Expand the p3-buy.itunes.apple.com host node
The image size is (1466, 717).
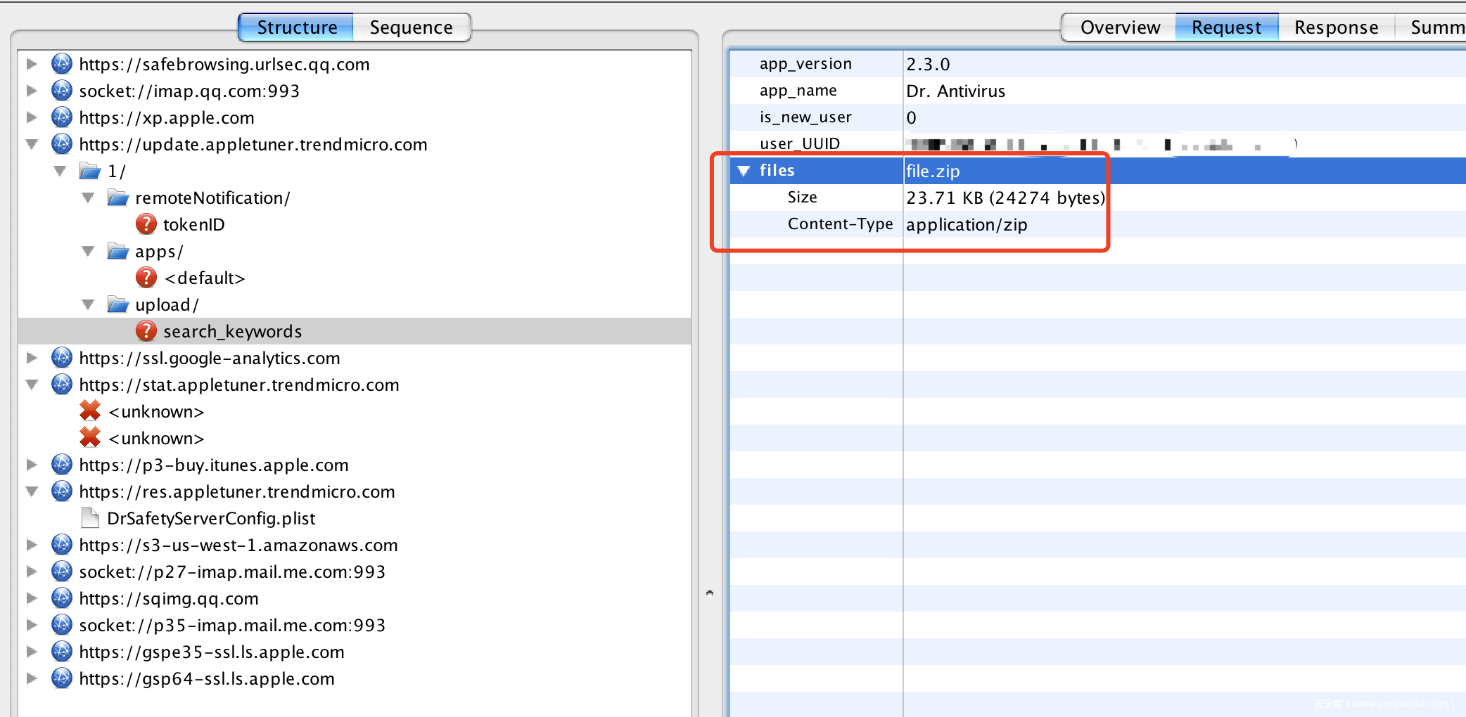tap(32, 465)
